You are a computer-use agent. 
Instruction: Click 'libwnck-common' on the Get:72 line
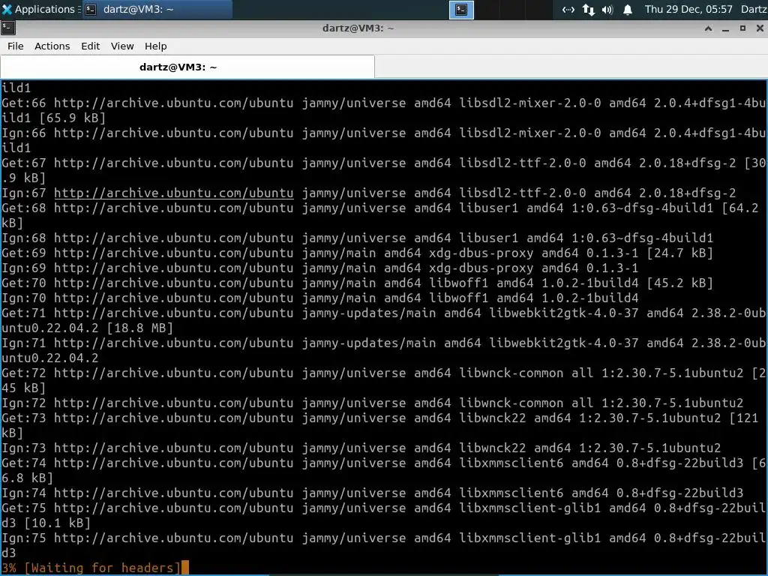tap(511, 373)
